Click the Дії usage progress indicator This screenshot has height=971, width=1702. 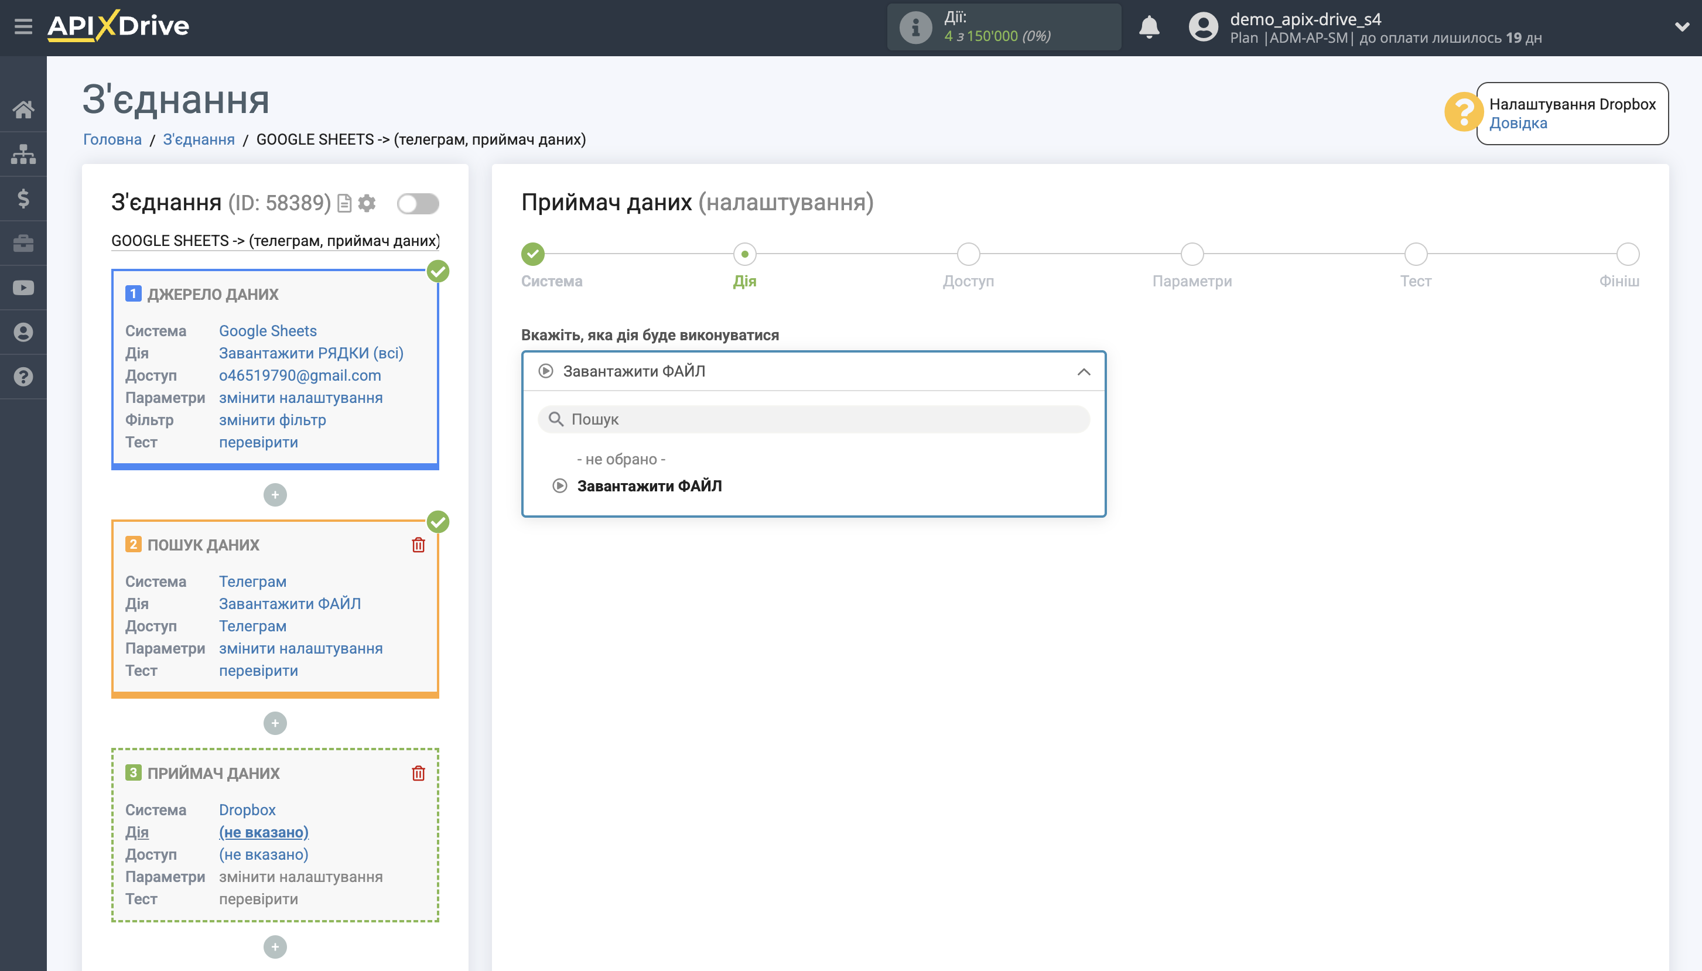coord(1003,28)
